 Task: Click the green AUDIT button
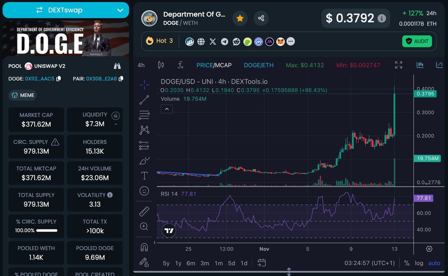pos(417,41)
